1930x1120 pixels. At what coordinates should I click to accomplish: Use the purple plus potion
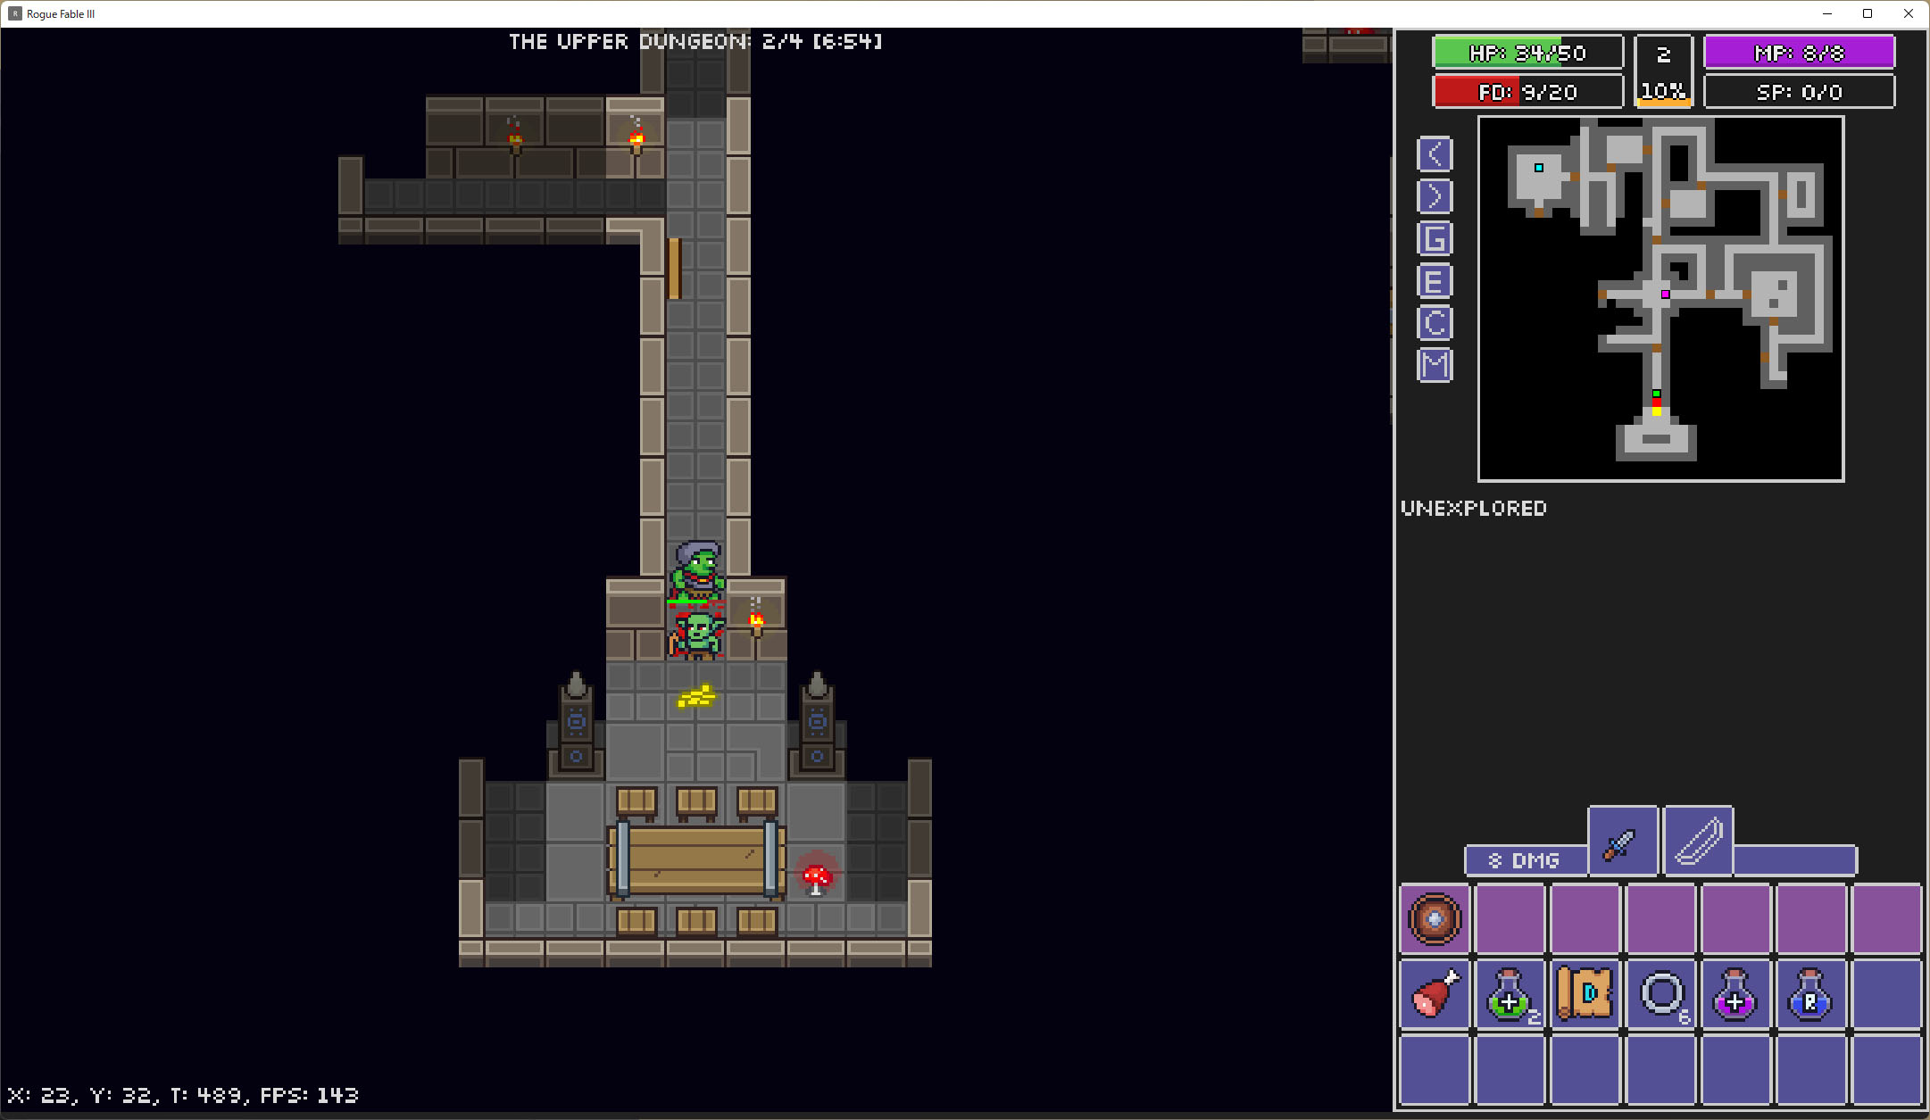coord(1735,994)
